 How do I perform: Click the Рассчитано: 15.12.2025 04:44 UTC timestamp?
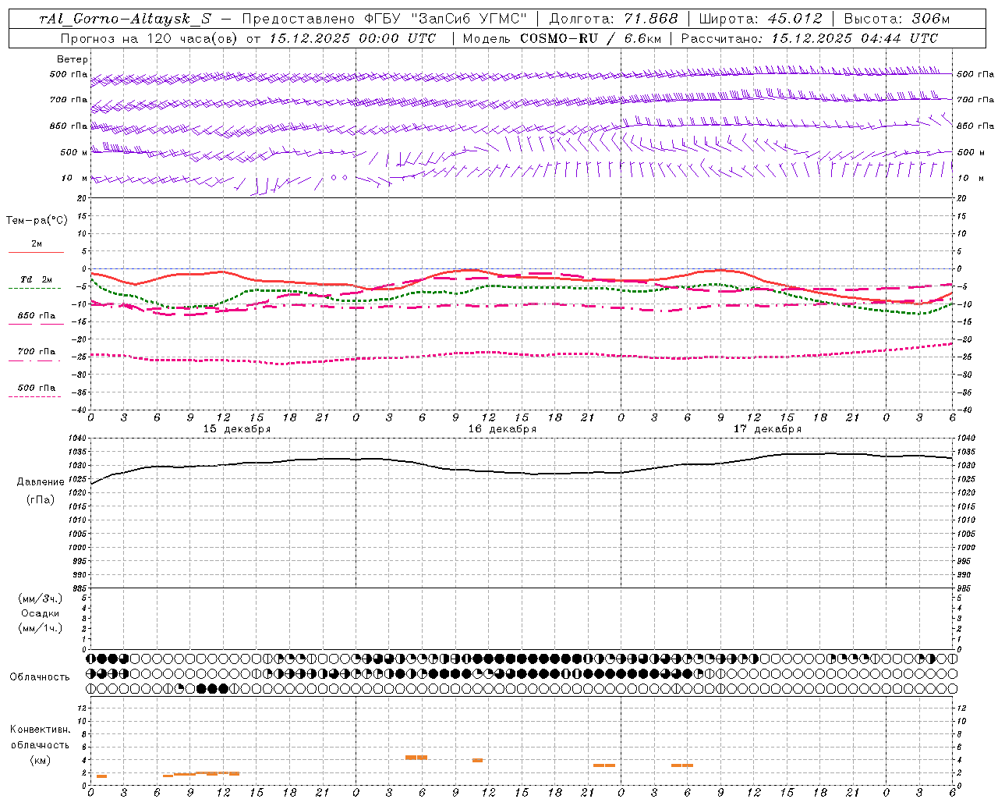[809, 38]
